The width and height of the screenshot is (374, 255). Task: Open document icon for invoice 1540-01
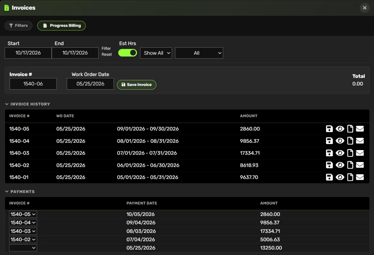[x=350, y=177]
